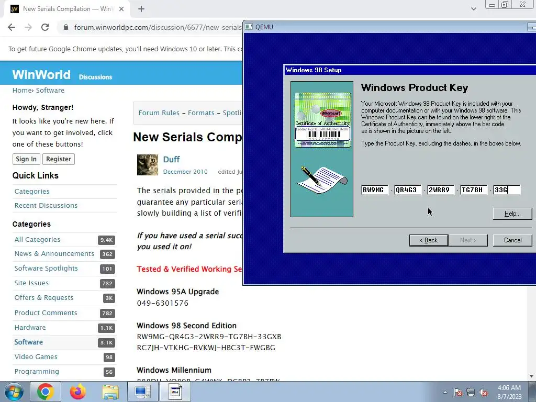Reload the WinWorld forum page

(45, 27)
